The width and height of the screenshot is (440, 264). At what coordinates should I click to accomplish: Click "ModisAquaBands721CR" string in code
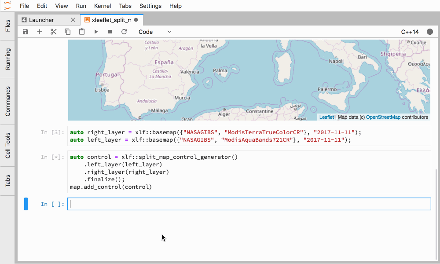click(257, 140)
